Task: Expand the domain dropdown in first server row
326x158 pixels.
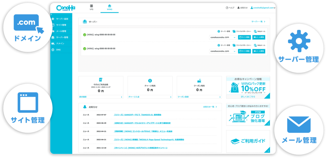Action: 235,37
